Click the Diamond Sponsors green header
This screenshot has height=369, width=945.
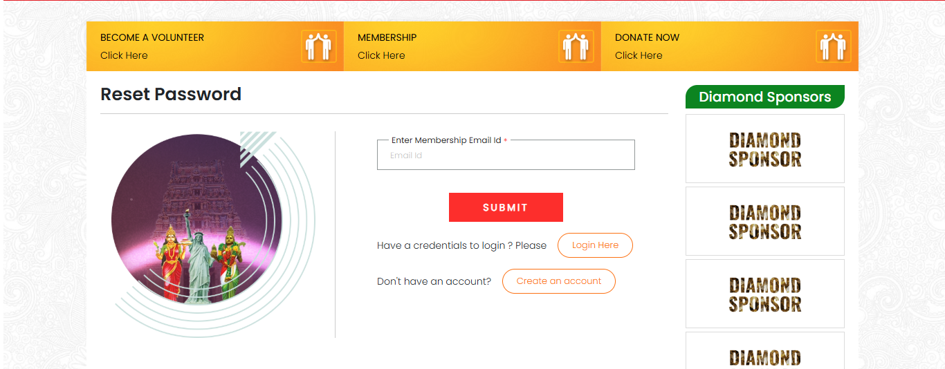(x=764, y=97)
